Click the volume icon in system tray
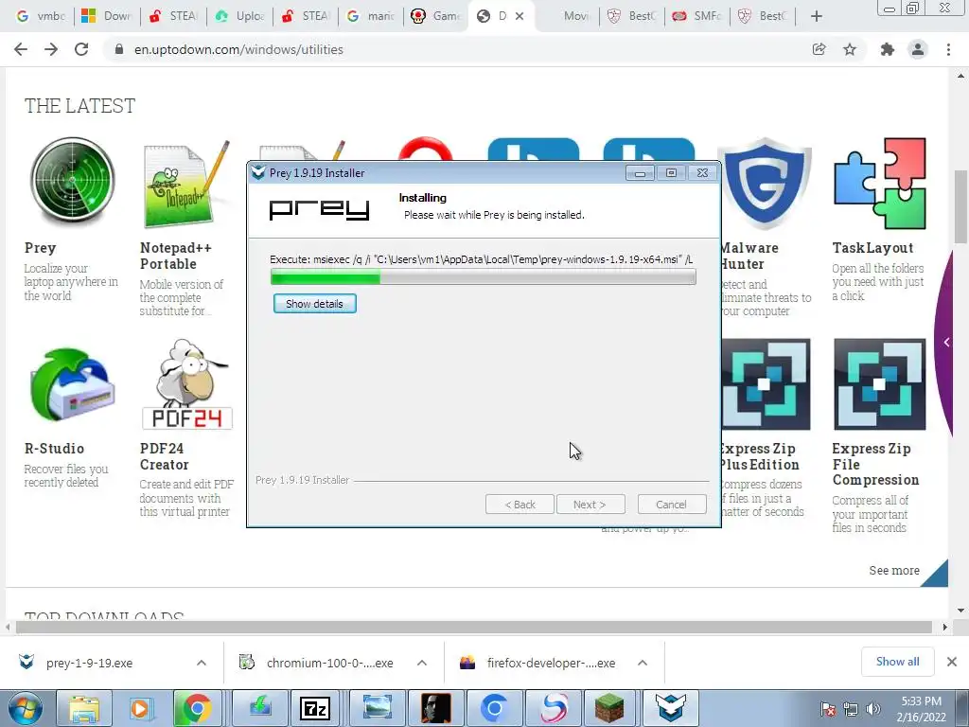Viewport: 969px width, 727px height. 873,708
